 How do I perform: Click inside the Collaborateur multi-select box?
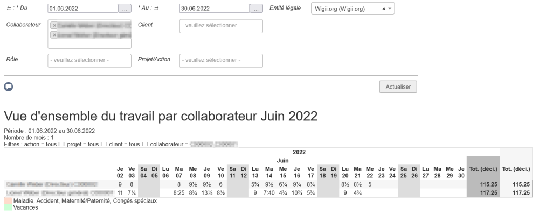[89, 44]
